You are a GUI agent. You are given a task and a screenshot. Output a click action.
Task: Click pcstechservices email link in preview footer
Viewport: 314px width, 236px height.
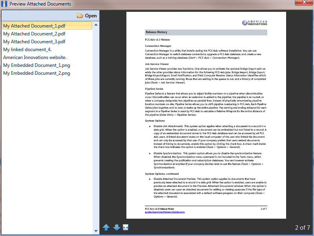coord(165,212)
